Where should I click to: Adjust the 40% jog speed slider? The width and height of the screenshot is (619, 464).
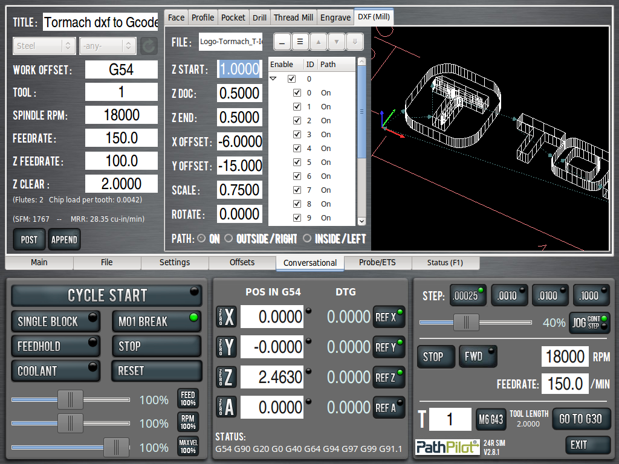(x=467, y=323)
